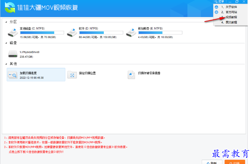Choose menu item 4、图文教程
252x164 pixels.
(x=229, y=22)
